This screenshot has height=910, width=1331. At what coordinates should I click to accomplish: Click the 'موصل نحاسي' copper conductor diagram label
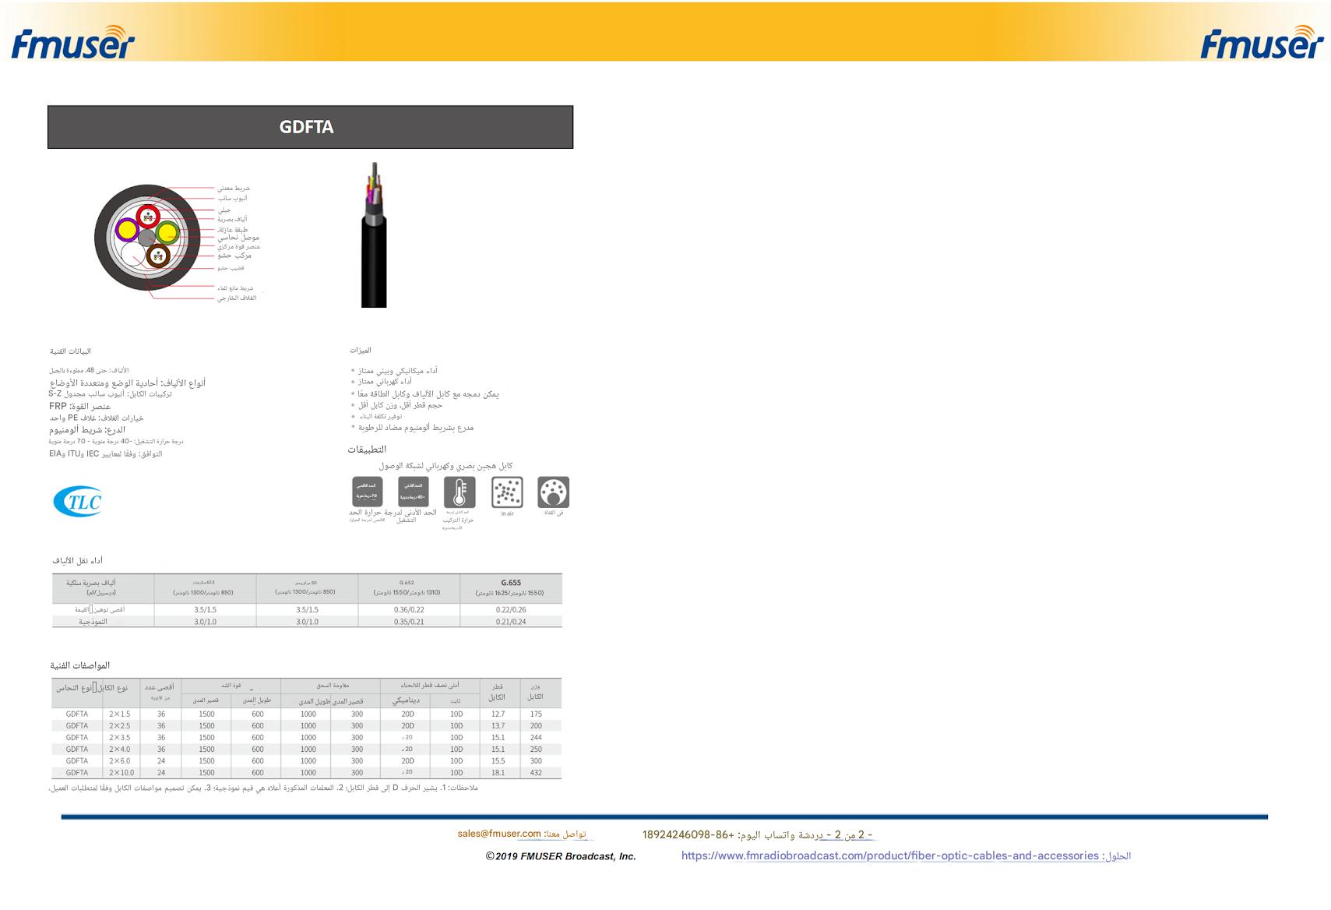pos(238,238)
